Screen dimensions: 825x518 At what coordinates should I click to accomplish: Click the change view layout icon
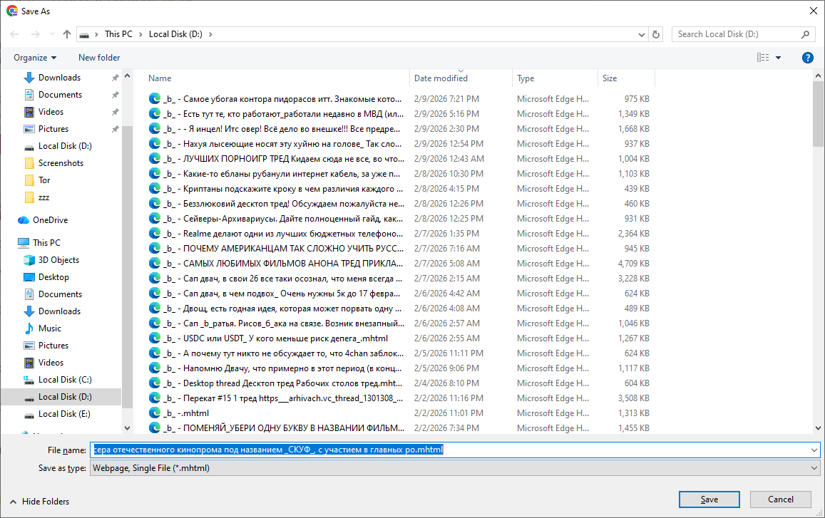[763, 58]
